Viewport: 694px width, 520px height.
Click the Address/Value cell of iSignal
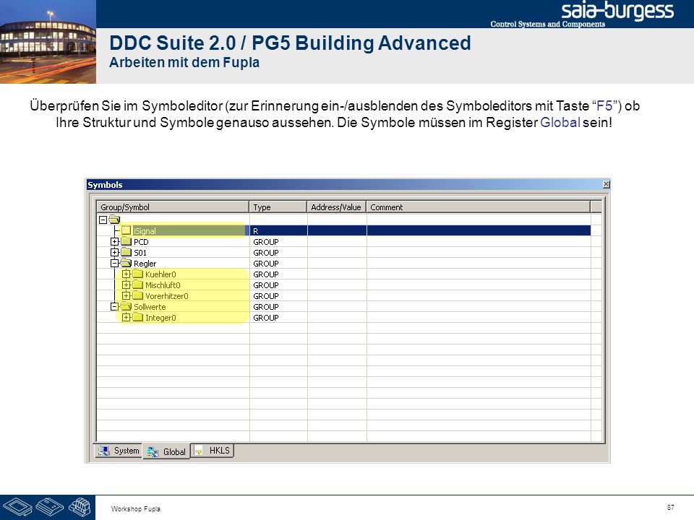(x=337, y=230)
